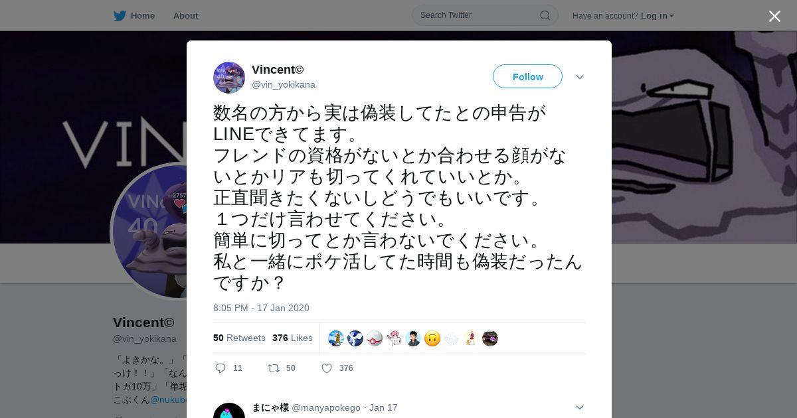Image resolution: width=797 pixels, height=418 pixels.
Task: Follow Vincent© with the Follow button
Action: 527,76
